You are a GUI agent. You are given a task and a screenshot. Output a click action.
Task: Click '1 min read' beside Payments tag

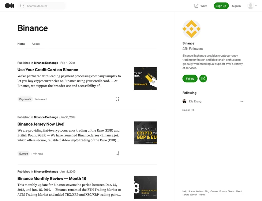[40, 99]
